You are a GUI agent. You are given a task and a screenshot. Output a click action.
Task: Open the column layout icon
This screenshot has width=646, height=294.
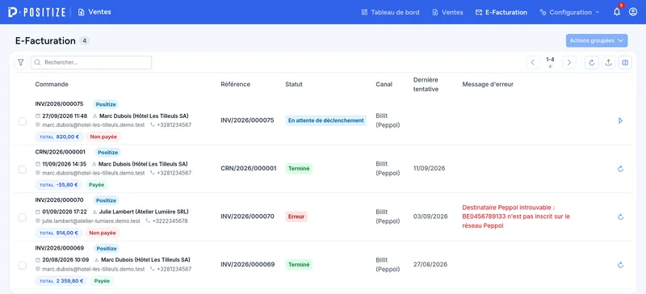click(625, 62)
